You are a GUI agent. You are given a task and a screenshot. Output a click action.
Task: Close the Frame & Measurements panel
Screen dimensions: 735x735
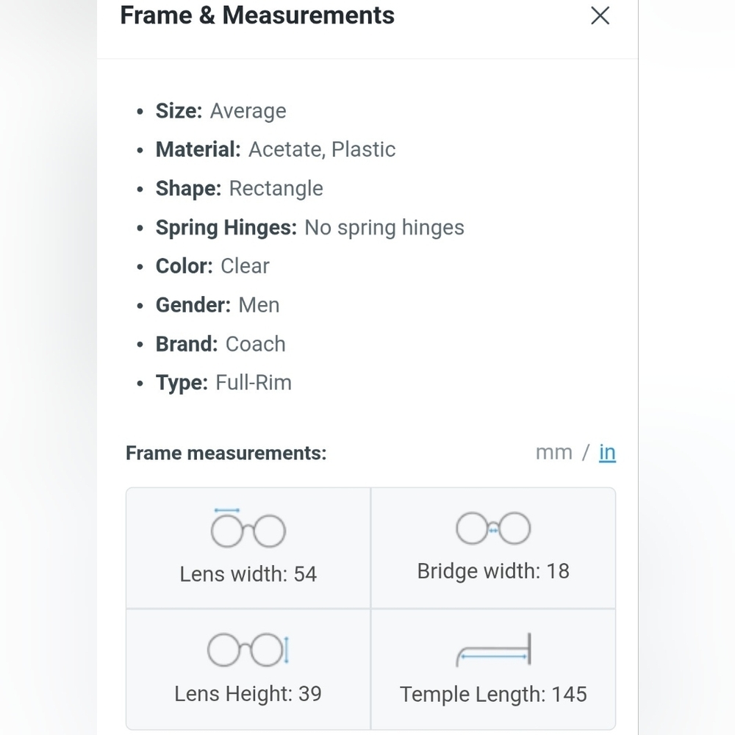coord(600,15)
